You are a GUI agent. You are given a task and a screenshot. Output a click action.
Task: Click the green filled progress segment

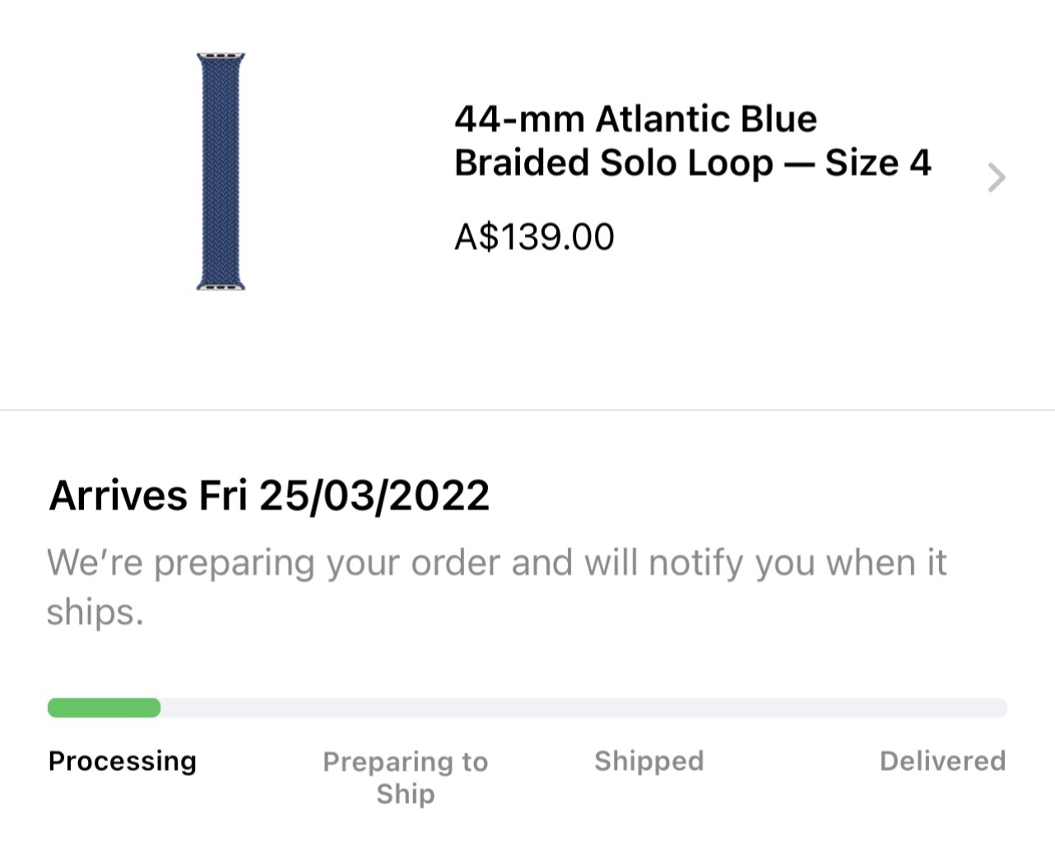click(104, 707)
